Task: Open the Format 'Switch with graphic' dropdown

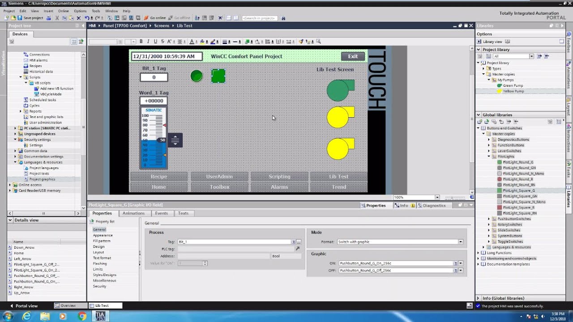Action: tap(460, 242)
